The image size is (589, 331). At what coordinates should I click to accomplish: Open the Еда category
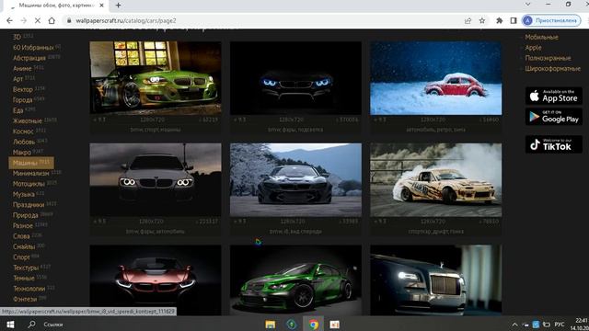18,110
